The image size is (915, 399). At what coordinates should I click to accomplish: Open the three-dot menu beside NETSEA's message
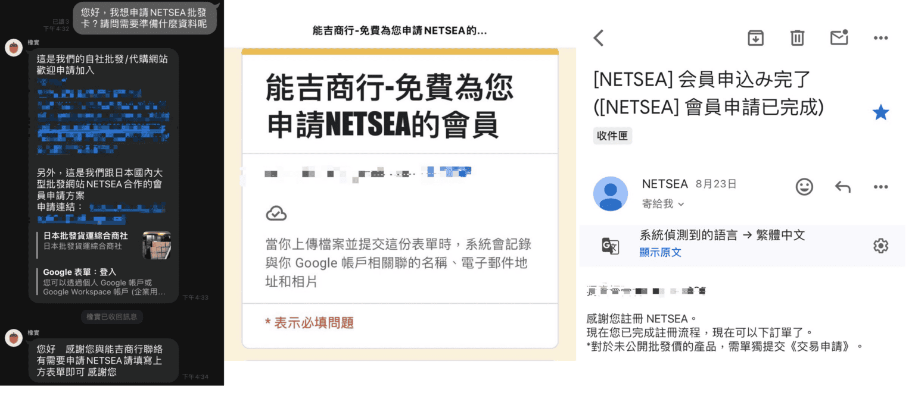click(880, 187)
